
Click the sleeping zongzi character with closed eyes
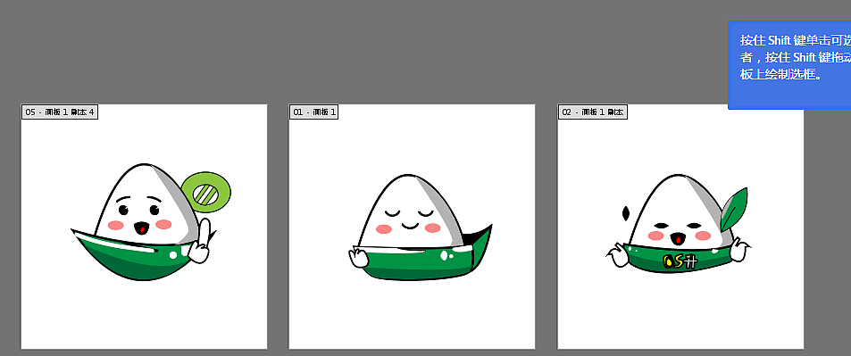[x=420, y=227]
